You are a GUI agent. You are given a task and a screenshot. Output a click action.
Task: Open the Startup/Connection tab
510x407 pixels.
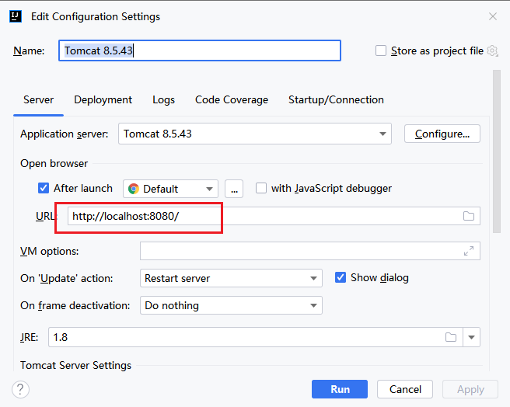[x=336, y=99]
